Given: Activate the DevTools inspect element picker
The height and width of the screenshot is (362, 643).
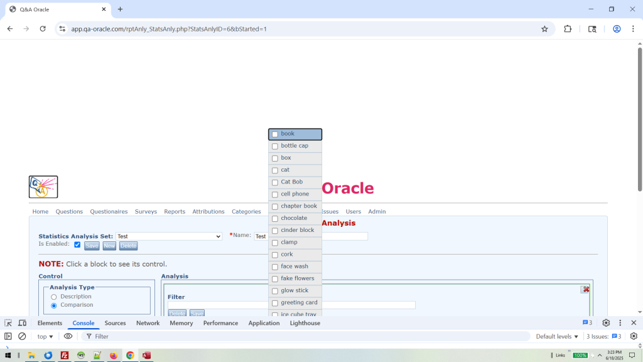Looking at the screenshot, I should tap(8, 323).
